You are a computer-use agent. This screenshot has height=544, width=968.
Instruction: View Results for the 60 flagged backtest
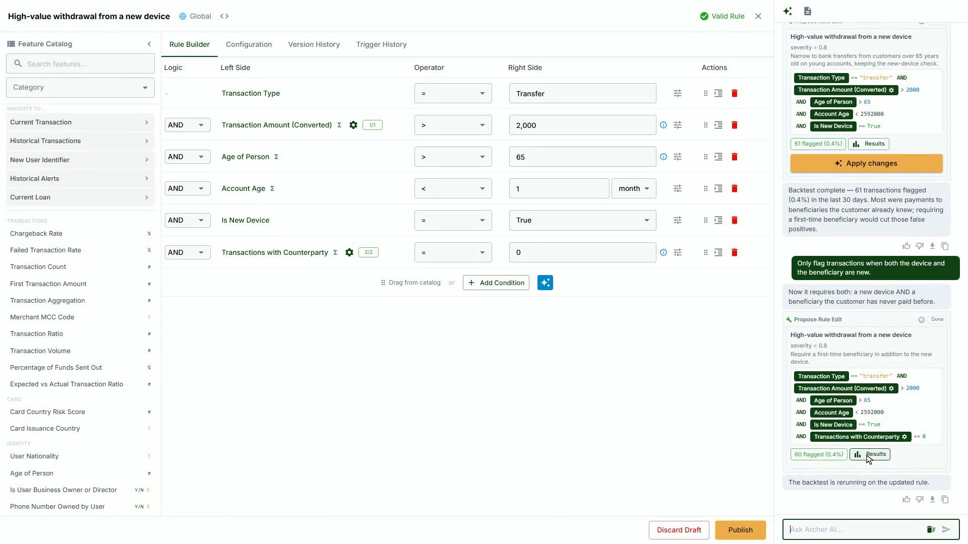click(870, 454)
